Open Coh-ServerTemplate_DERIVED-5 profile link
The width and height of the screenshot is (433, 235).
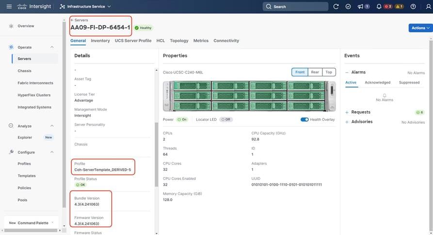(102, 170)
